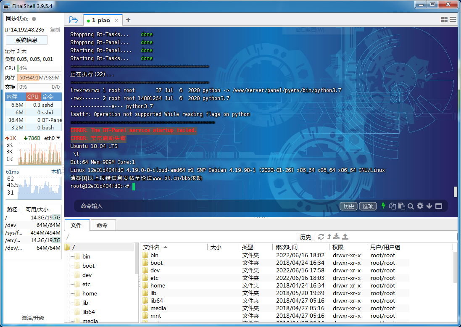Open the eth0 network interface dropdown
The width and height of the screenshot is (461, 327).
coord(53,138)
